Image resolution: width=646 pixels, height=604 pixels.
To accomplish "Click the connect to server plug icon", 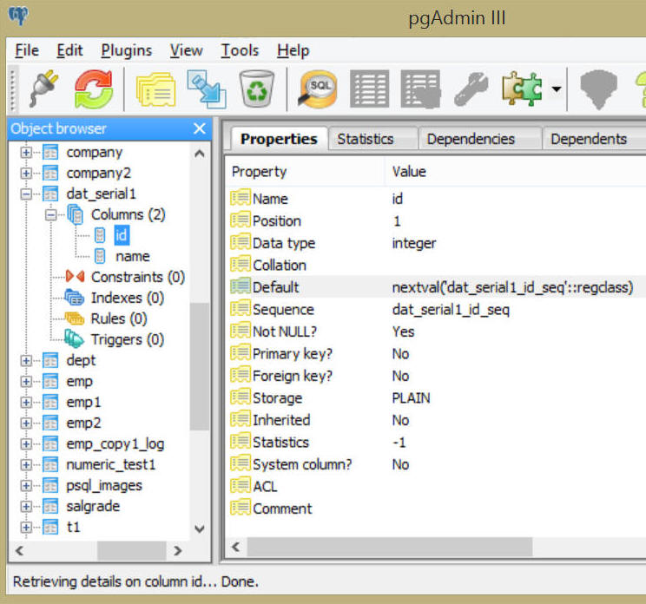I will pos(42,88).
